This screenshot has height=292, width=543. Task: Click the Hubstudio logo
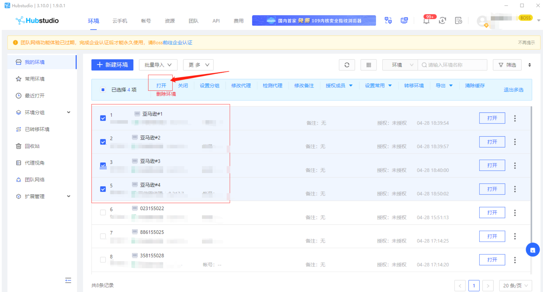point(37,21)
